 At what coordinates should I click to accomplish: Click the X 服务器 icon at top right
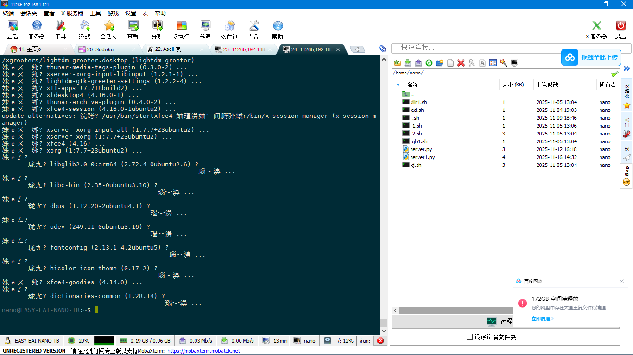(596, 30)
